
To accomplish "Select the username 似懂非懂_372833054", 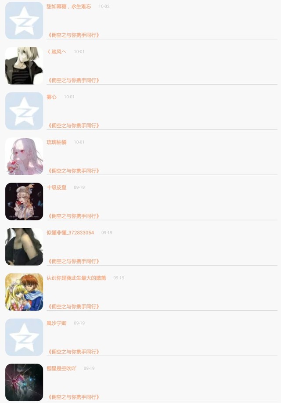I will click(70, 233).
